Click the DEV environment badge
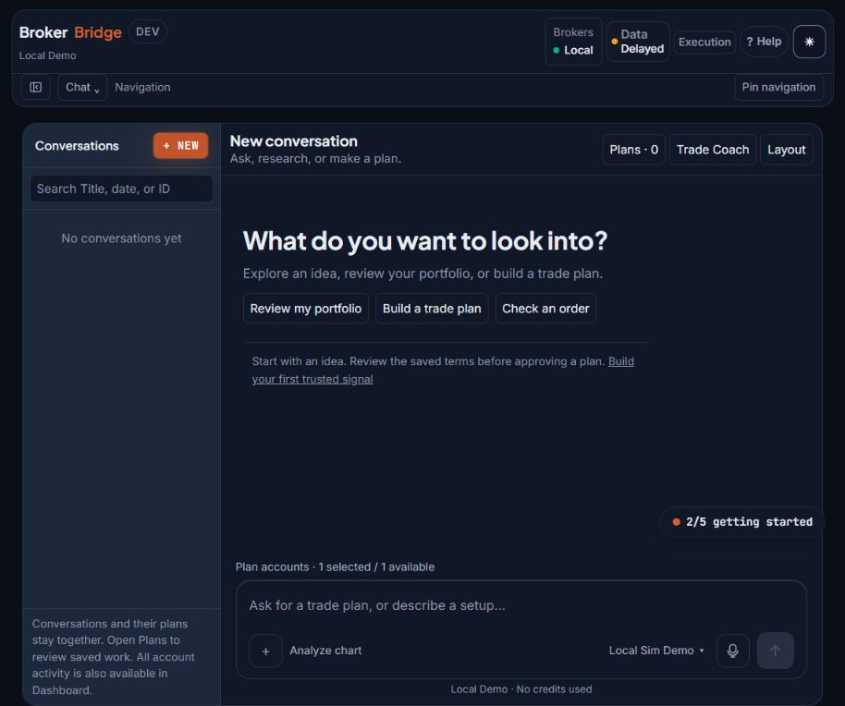 [x=148, y=31]
